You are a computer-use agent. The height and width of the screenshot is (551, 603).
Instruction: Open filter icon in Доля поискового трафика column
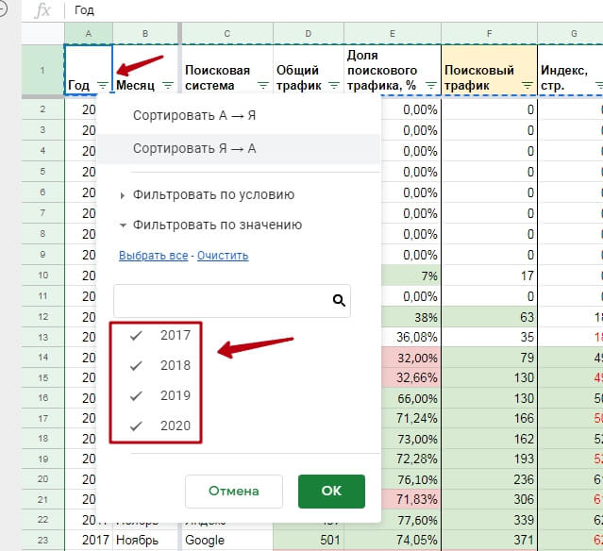[431, 85]
